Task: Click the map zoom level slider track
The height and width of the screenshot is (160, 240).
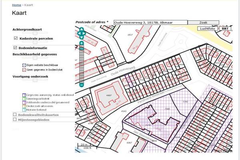Action: click(x=82, y=64)
